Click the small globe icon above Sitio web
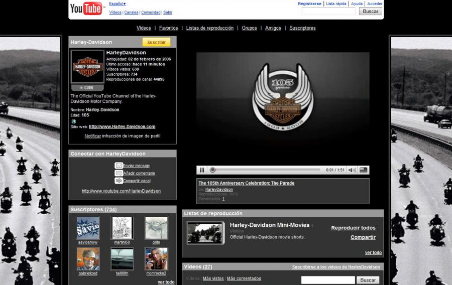Image resolution: width=452 pixels, height=285 pixels. pos(73,121)
